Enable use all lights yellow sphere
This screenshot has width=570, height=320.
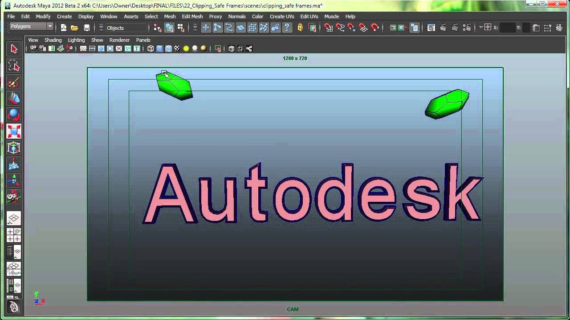point(186,48)
